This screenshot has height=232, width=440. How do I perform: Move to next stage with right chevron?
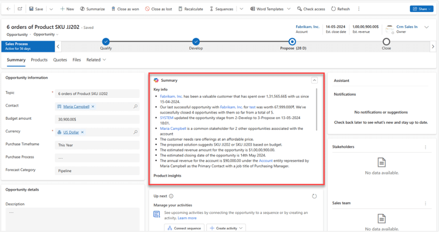point(433,46)
